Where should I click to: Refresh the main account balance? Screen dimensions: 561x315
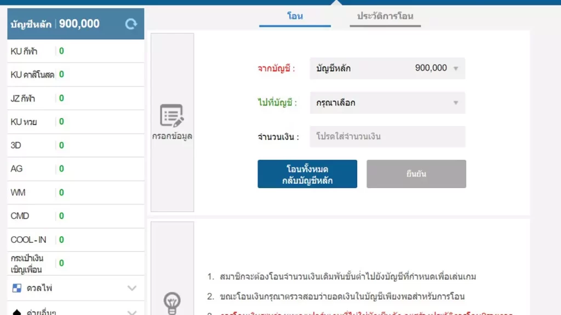point(130,24)
